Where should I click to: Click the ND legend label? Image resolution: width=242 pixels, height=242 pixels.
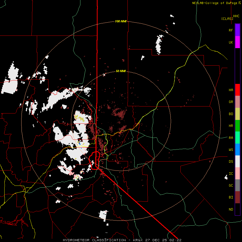click(231, 209)
